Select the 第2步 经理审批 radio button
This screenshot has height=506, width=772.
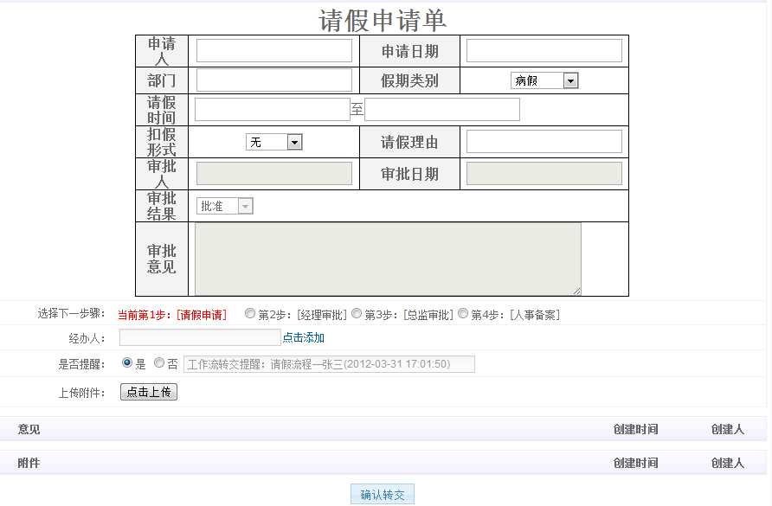250,314
